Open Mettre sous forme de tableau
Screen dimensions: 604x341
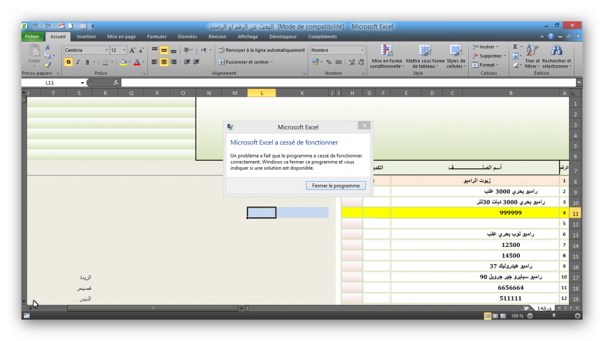click(x=425, y=56)
